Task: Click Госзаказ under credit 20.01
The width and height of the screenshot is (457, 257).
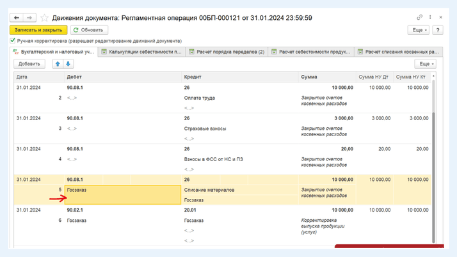Action: tap(194, 221)
